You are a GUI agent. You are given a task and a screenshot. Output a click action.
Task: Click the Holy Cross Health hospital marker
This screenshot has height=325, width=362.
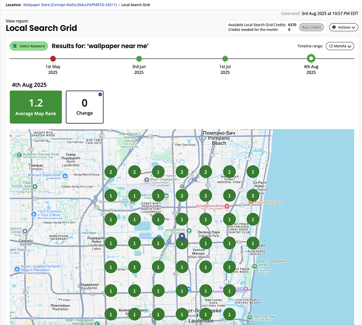(227, 207)
